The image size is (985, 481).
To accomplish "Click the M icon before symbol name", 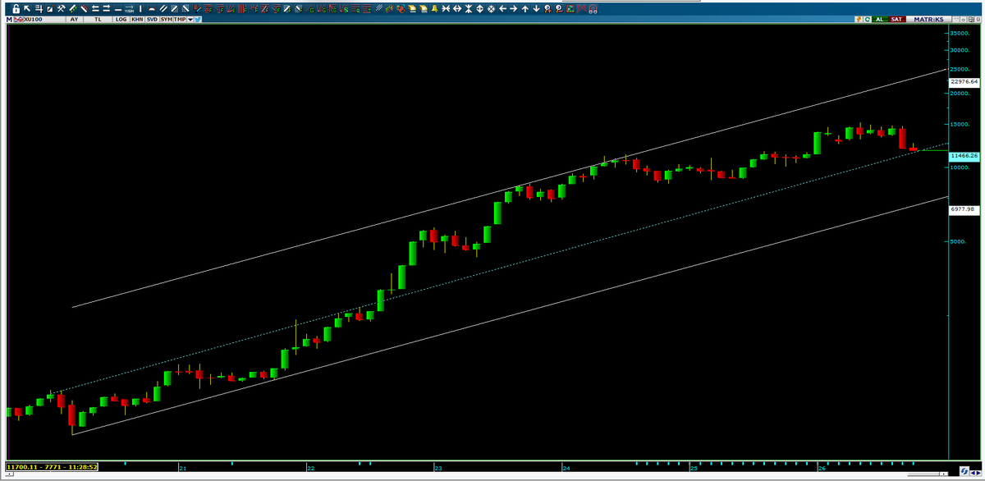I will pos(9,19).
